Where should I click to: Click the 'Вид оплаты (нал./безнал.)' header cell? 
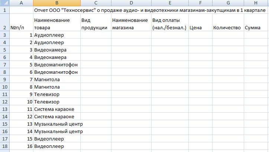(x=170, y=22)
